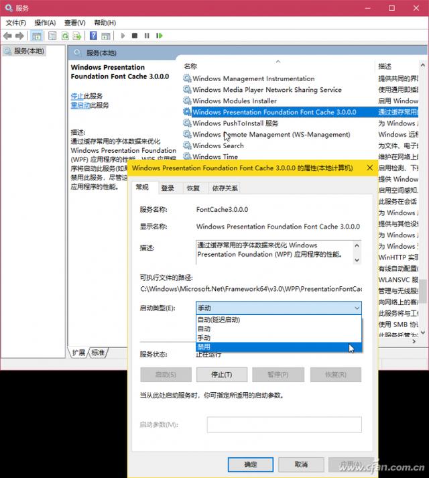Screen dimensions: 429x478
Task: Click the Back arrow in the toolbar
Action: (7, 36)
